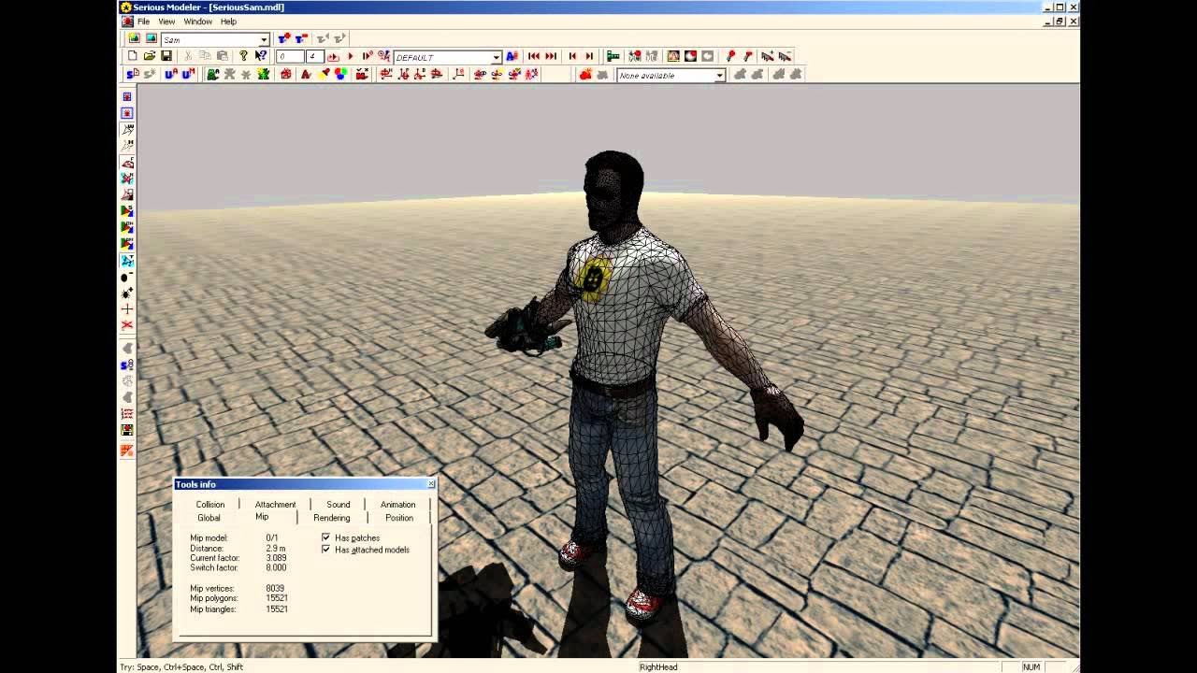
Task: Click the blue-red 'A' icon beside DEFAULT dropdown
Action: point(512,56)
